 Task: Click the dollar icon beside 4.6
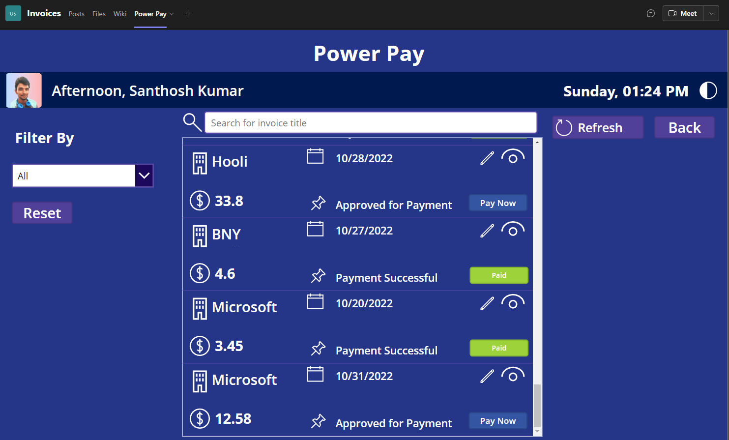pyautogui.click(x=200, y=273)
